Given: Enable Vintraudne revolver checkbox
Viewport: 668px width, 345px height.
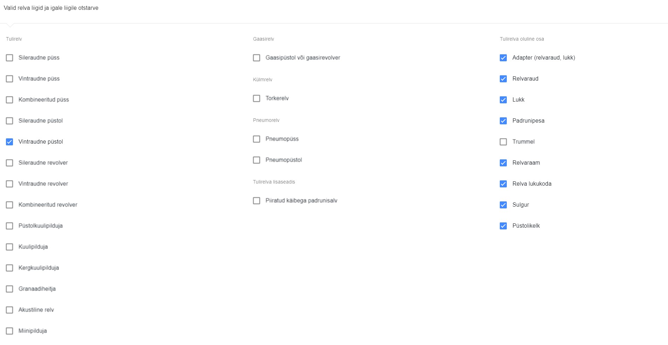Looking at the screenshot, I should click(9, 184).
